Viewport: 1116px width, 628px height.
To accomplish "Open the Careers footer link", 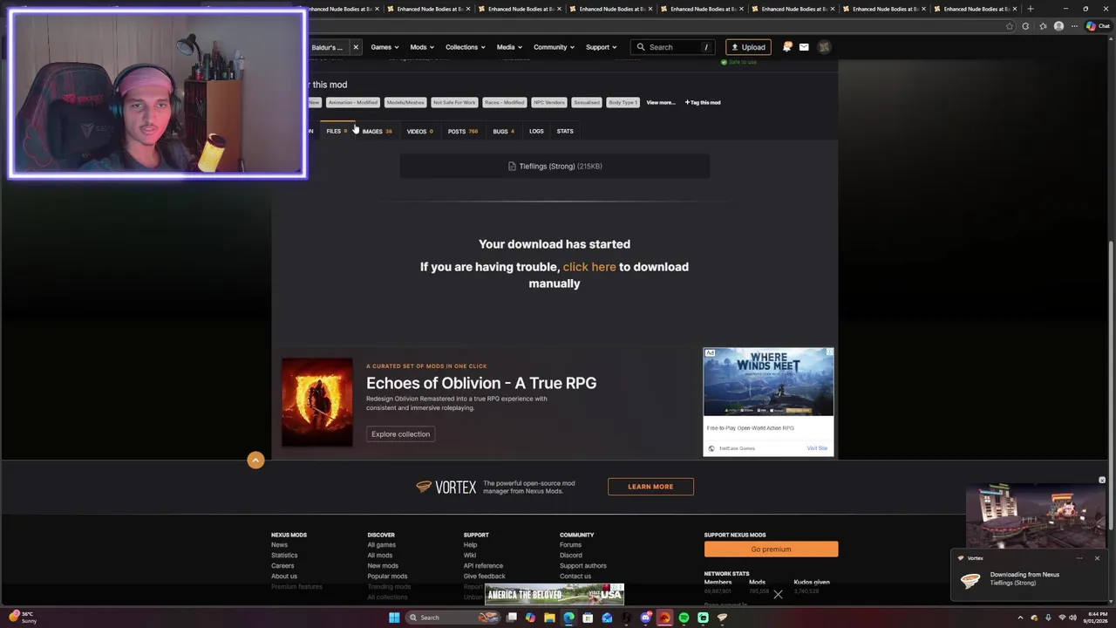I will point(282,566).
